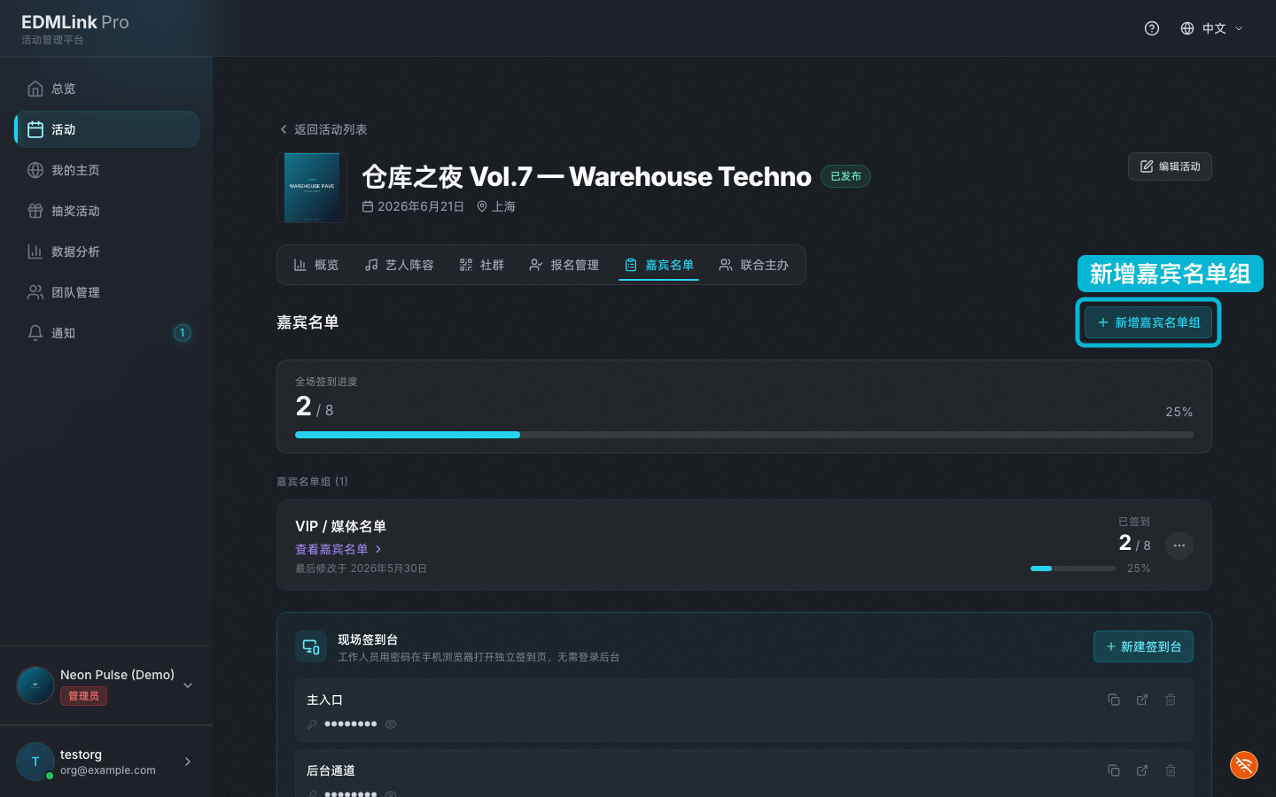Click the 编辑活动 button
The width and height of the screenshot is (1276, 797).
coord(1170,166)
